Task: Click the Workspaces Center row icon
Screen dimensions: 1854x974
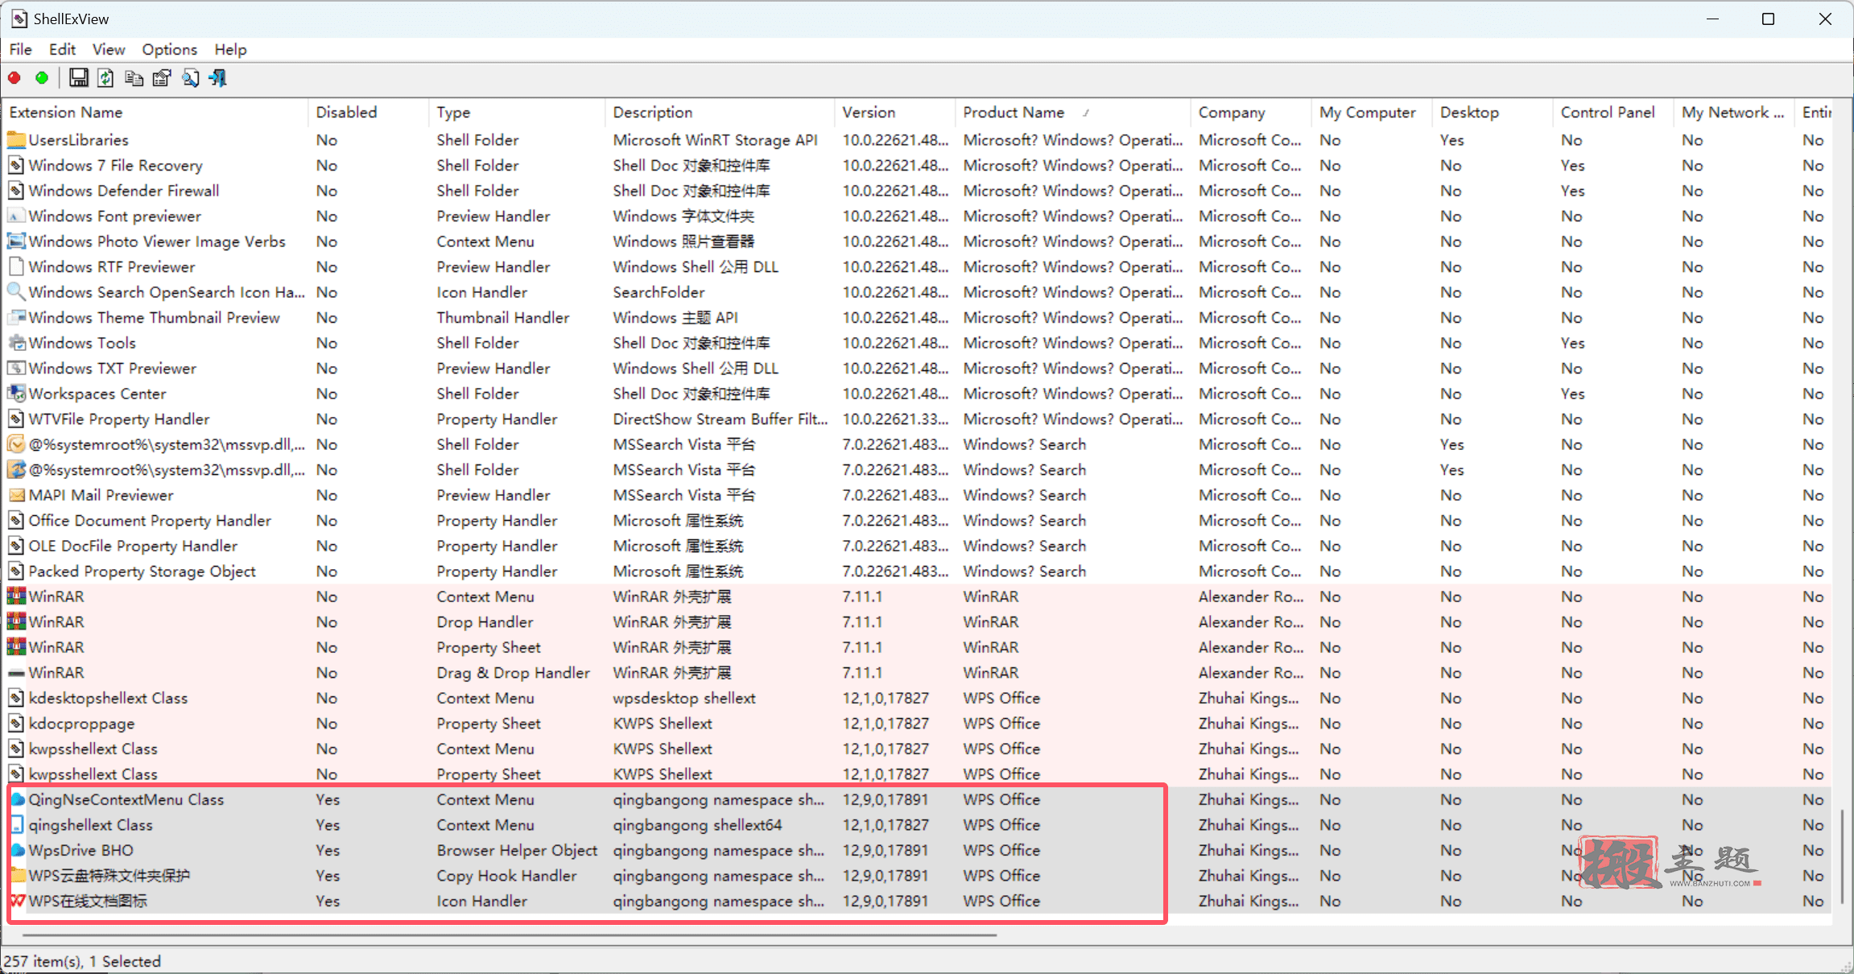Action: click(x=16, y=394)
